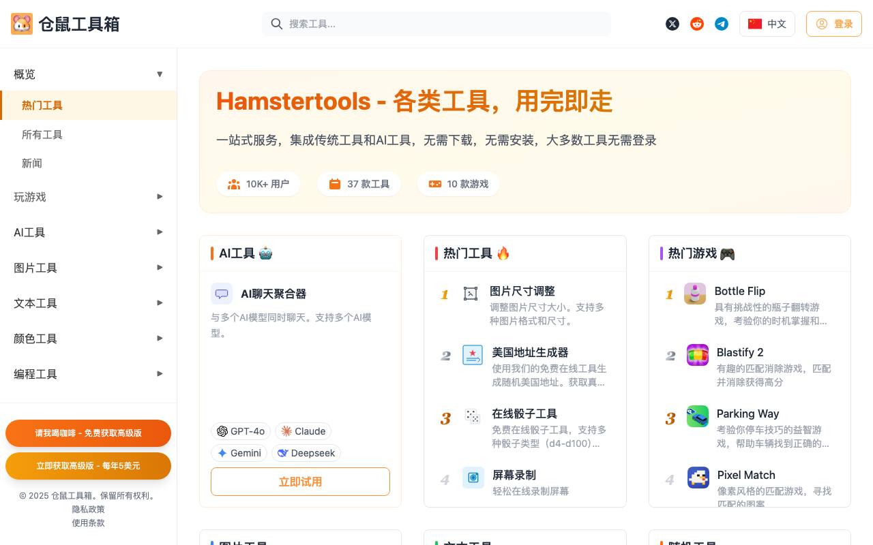Click the 屏幕录制 recorder icon
The height and width of the screenshot is (545, 873).
473,478
